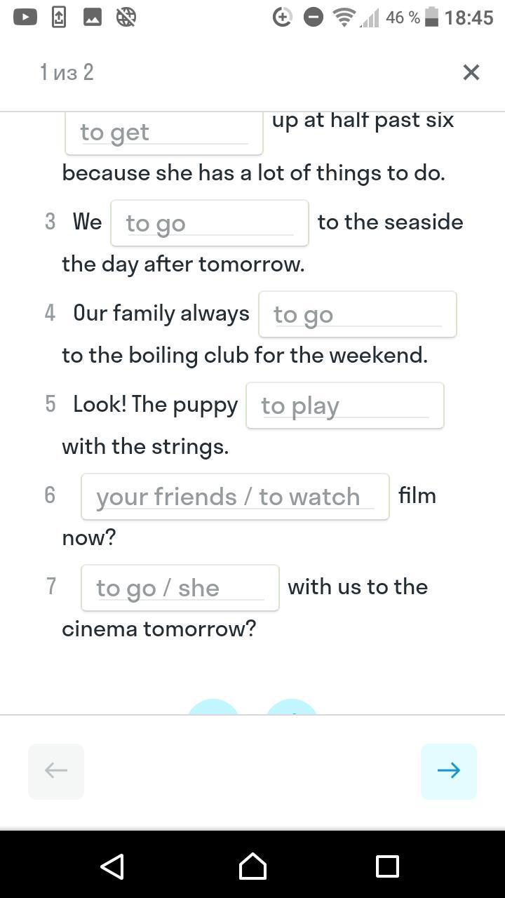The image size is (505, 898).
Task: Focus the 'to play' input field
Action: (344, 406)
